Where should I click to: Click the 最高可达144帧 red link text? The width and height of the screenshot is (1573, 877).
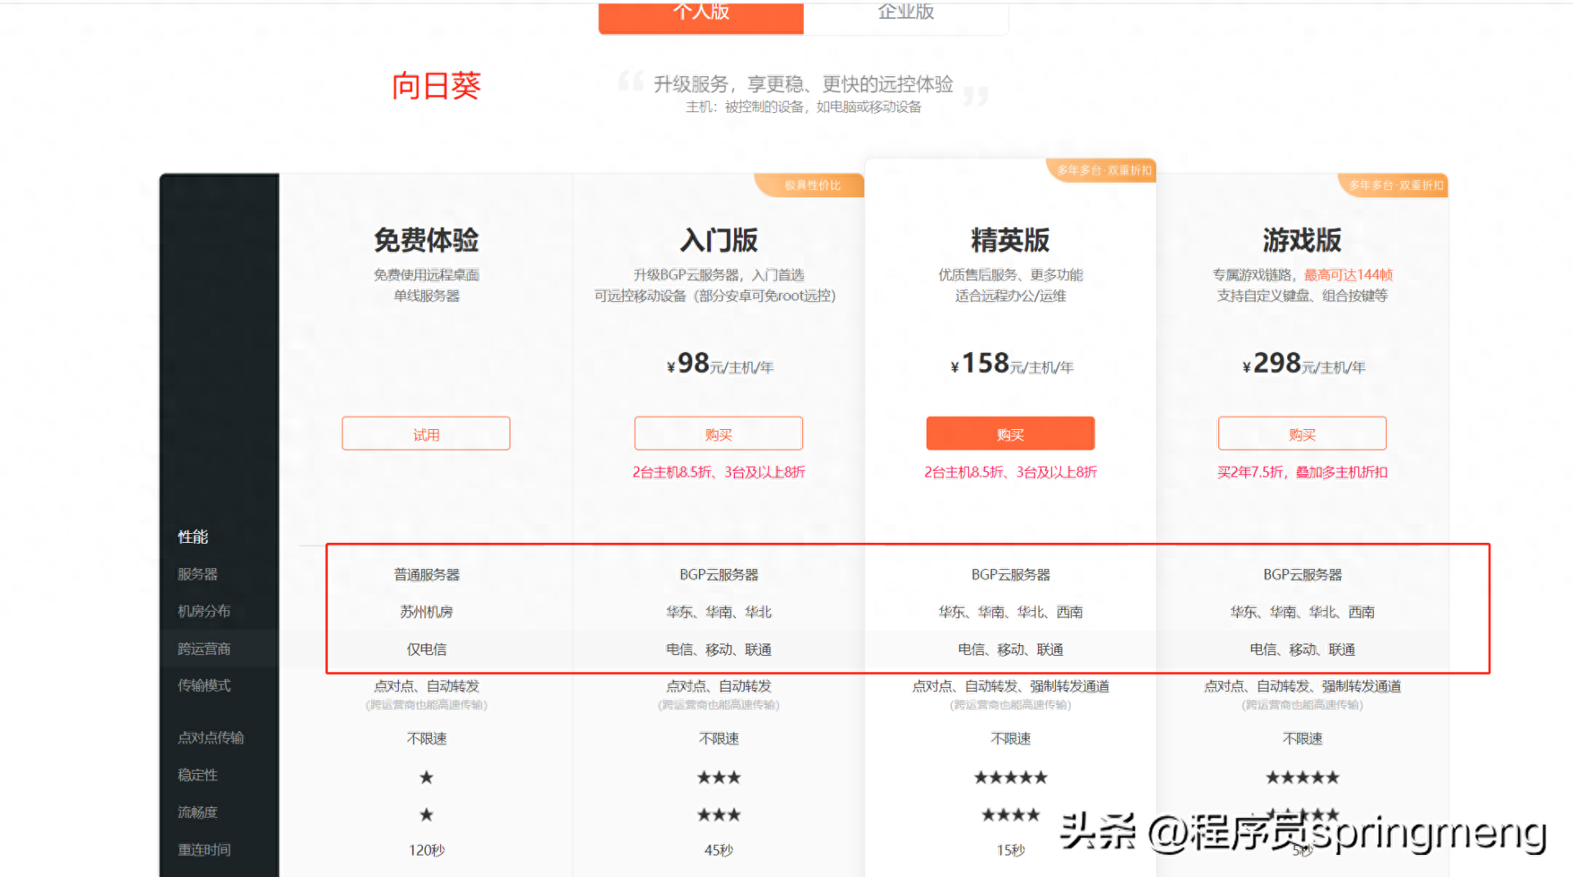click(1348, 275)
